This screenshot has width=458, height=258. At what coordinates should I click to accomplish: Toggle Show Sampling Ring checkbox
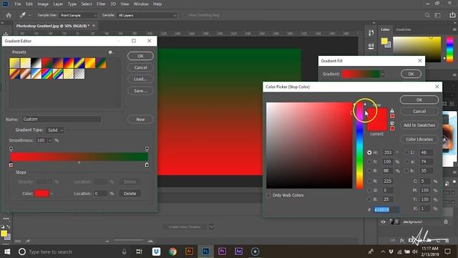[185, 15]
